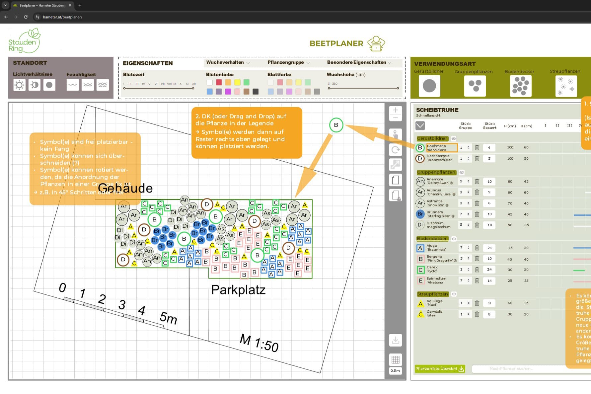The width and height of the screenshot is (591, 394).
Task: Click the Blütezeit slider right handle at XII
Action: (193, 88)
